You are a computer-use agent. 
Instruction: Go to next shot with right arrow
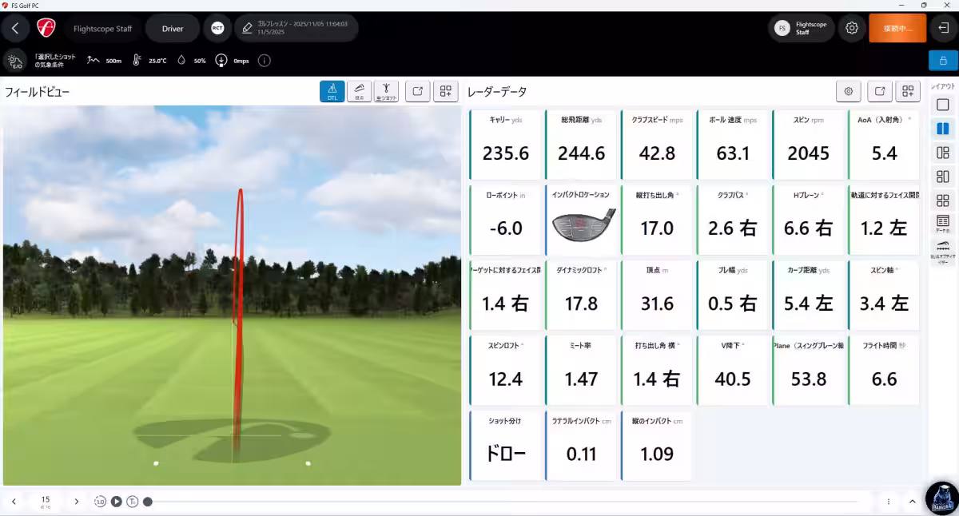[x=77, y=502]
